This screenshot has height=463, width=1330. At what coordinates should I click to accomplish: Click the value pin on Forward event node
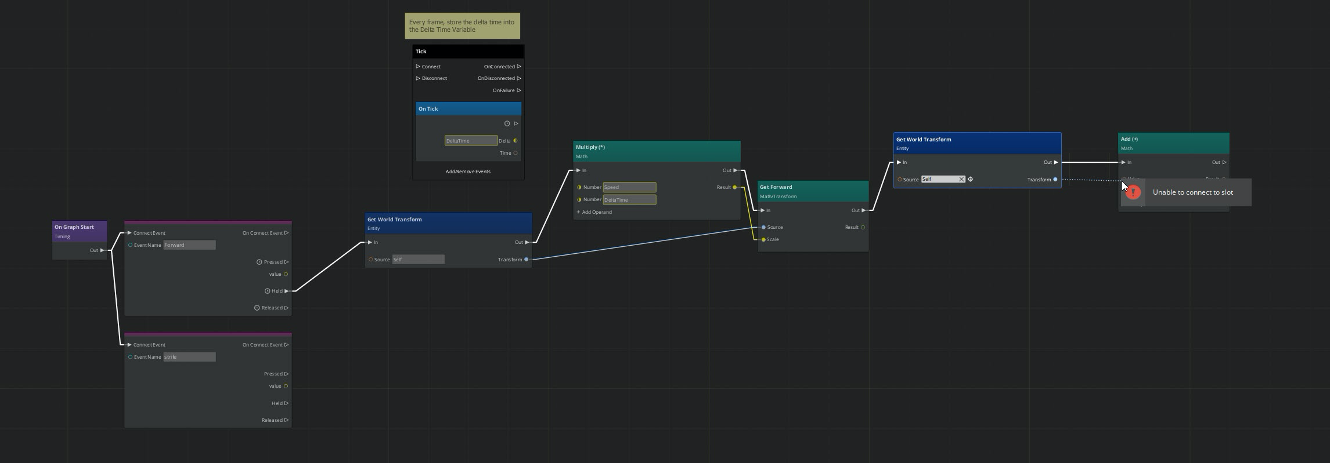click(x=286, y=274)
